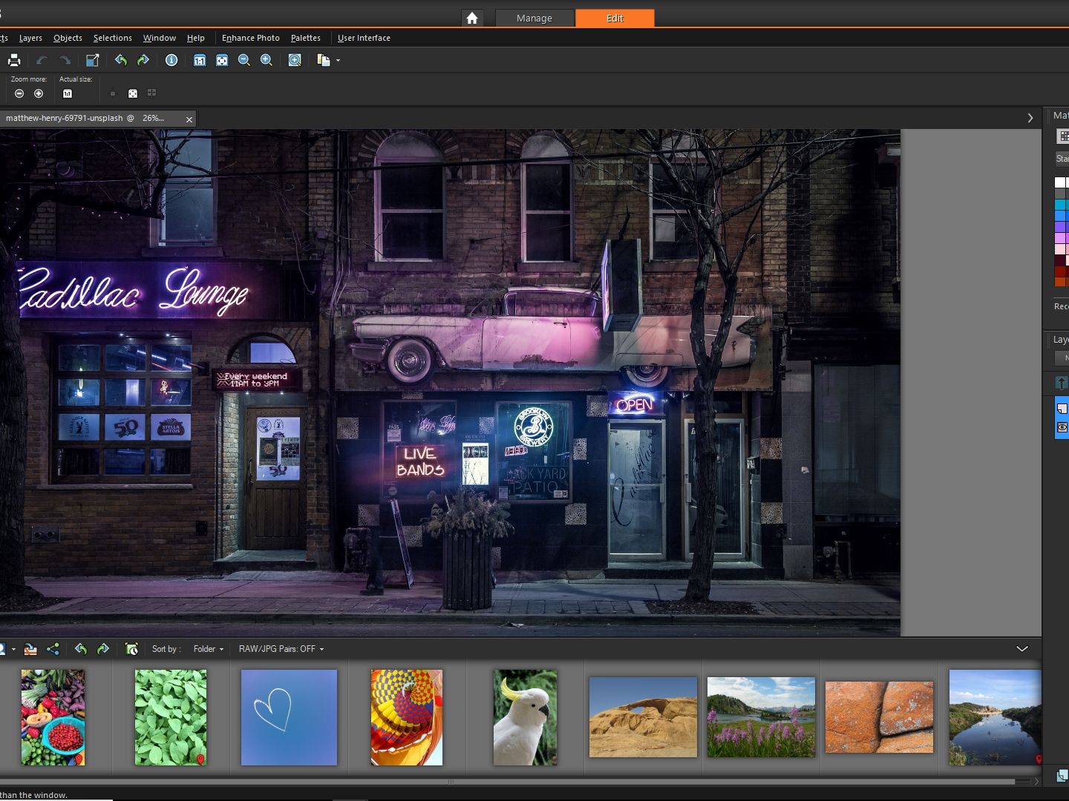
Task: Rotate thumbnail left in the organizer toolbar
Action: (81, 649)
